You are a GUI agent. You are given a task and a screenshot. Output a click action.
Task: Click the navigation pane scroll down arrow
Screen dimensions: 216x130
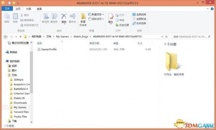tap(31, 122)
